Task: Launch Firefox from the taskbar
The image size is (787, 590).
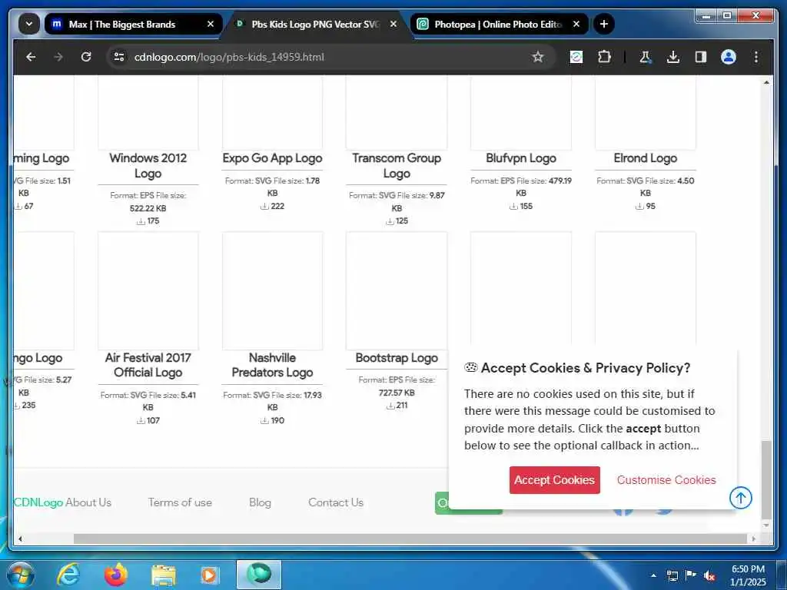Action: [116, 575]
